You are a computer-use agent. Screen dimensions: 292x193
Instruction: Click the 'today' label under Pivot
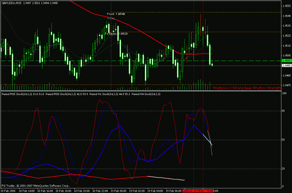click(111, 18)
